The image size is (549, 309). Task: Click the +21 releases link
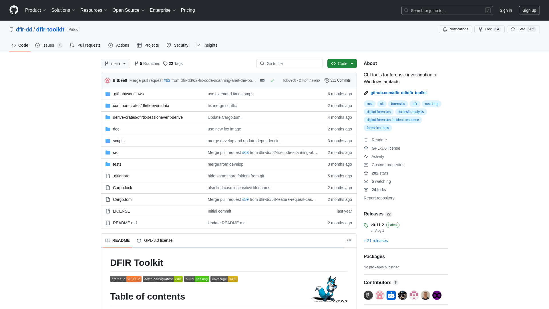(x=375, y=240)
